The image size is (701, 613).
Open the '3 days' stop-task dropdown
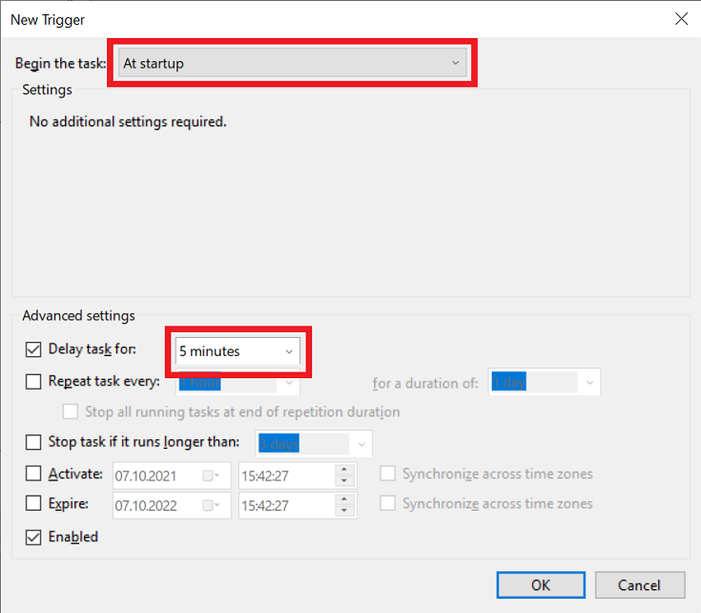[314, 444]
